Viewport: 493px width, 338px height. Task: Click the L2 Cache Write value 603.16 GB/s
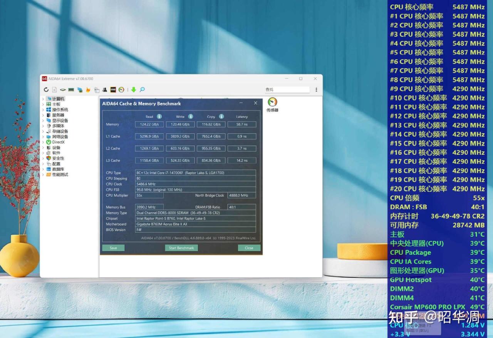click(180, 148)
